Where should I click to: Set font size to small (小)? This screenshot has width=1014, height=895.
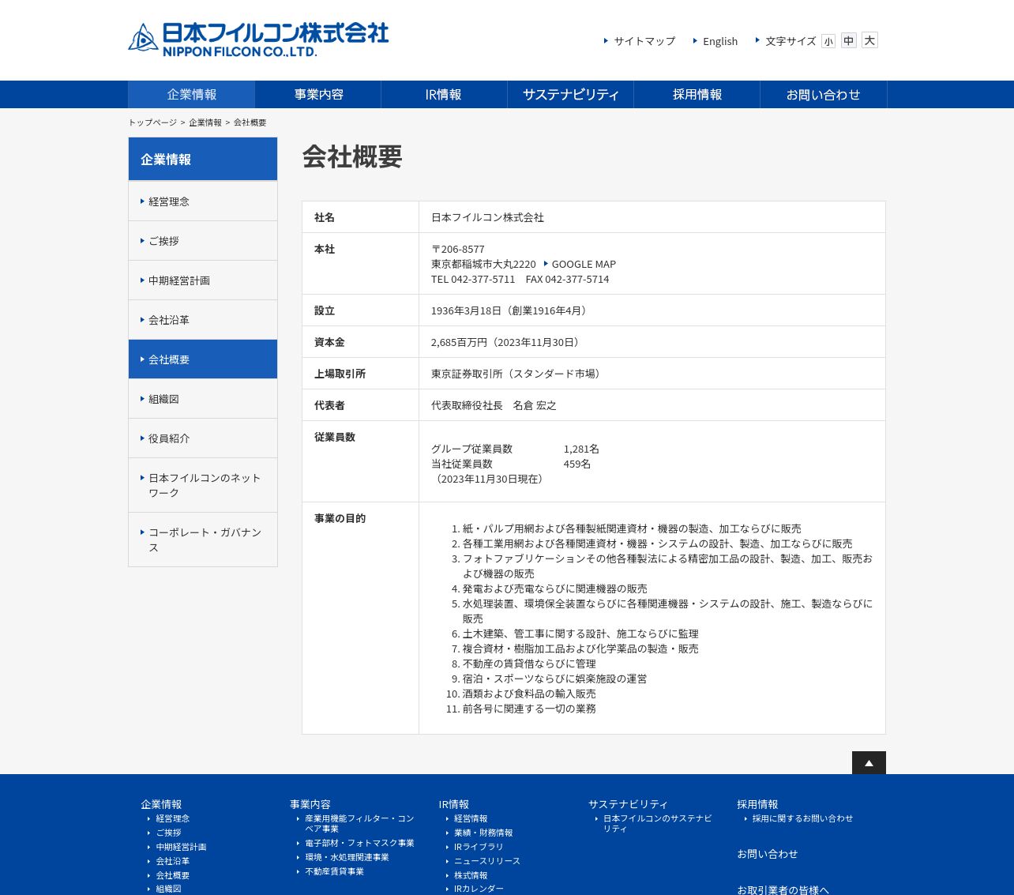(828, 41)
